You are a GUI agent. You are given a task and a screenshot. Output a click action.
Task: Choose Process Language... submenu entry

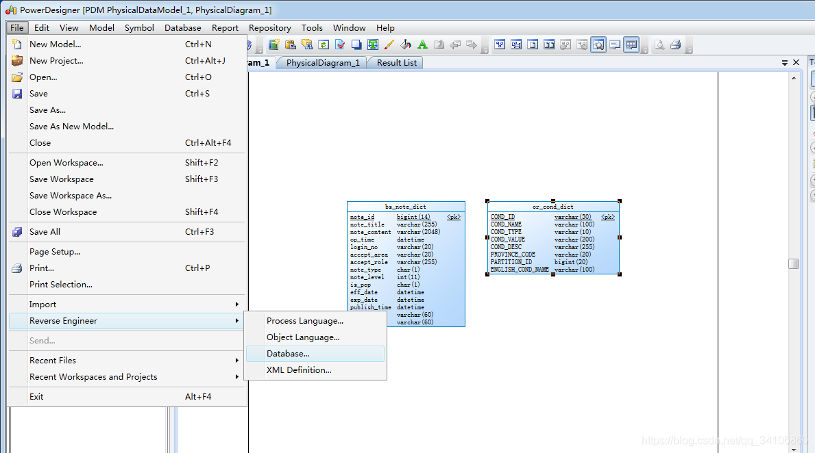[315, 321]
